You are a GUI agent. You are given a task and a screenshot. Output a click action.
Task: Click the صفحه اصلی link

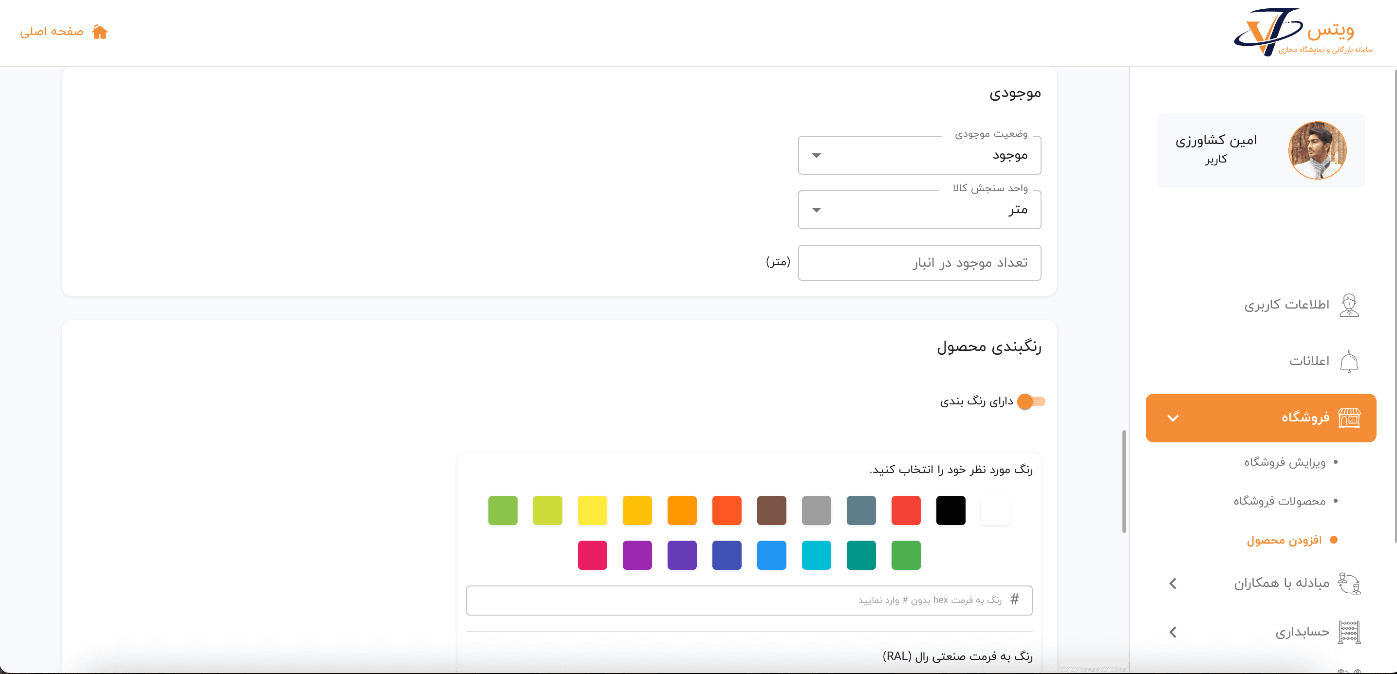point(52,32)
